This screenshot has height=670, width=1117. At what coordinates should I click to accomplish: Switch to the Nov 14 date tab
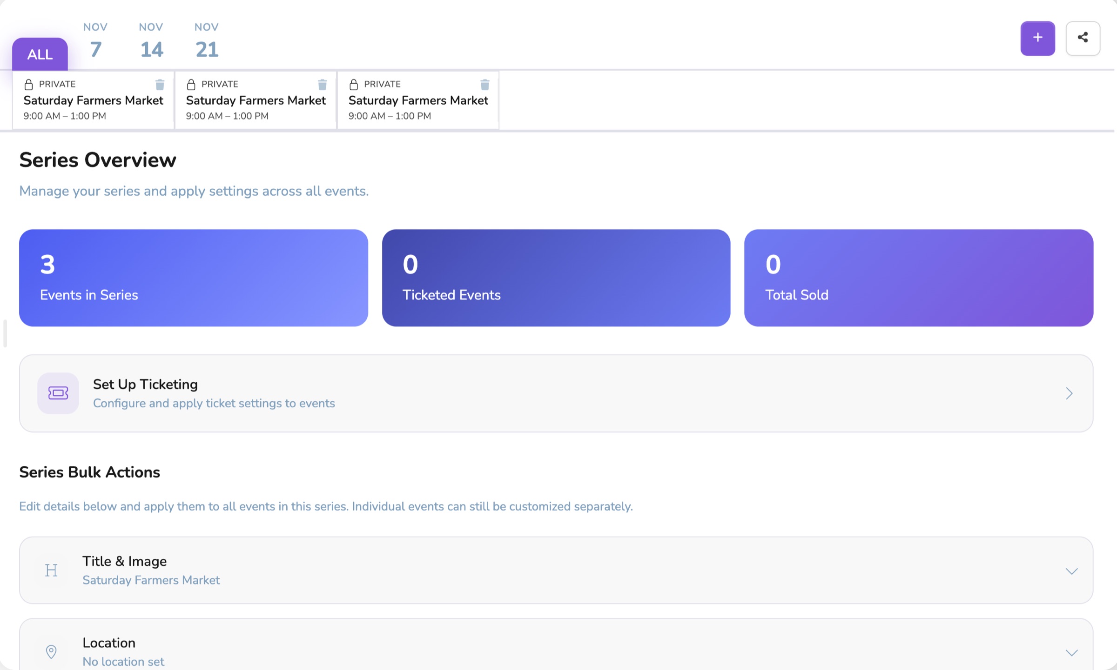[x=151, y=40]
